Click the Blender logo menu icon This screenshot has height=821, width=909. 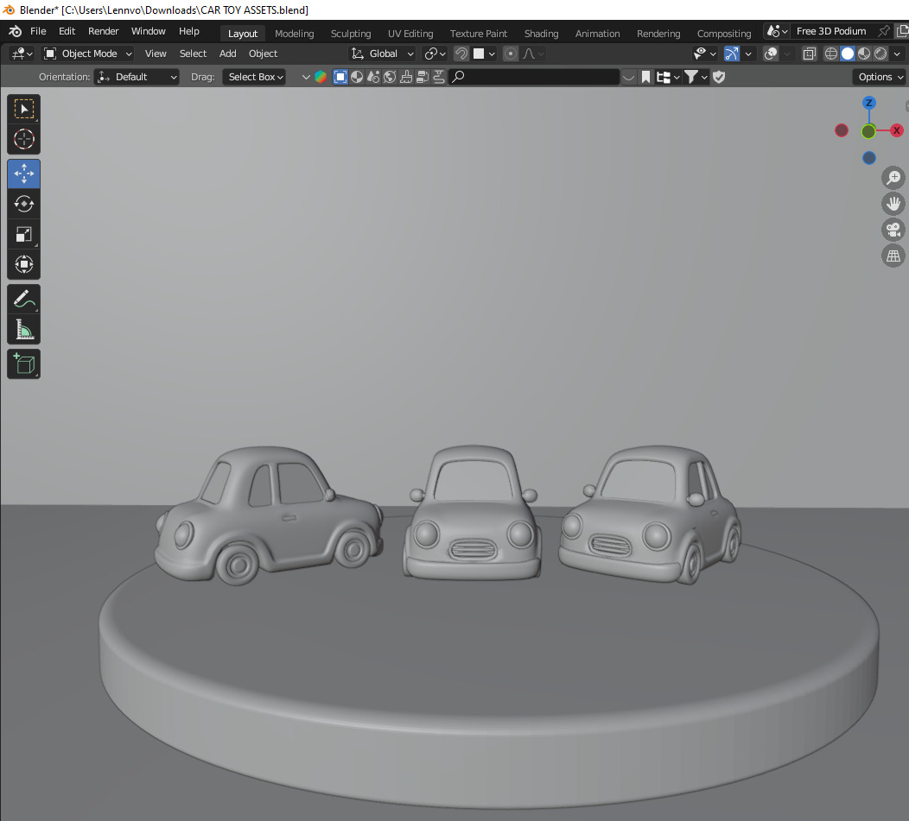(x=15, y=31)
